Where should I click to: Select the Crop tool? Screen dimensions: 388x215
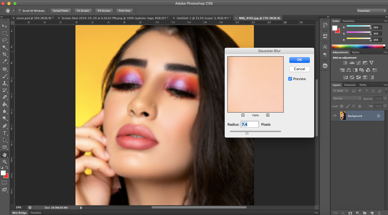5,54
